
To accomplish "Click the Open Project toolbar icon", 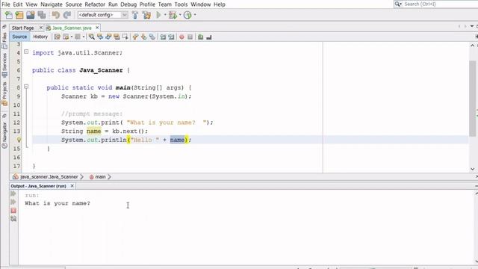I will [31, 15].
